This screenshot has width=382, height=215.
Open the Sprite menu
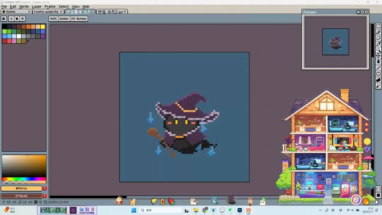24,6
